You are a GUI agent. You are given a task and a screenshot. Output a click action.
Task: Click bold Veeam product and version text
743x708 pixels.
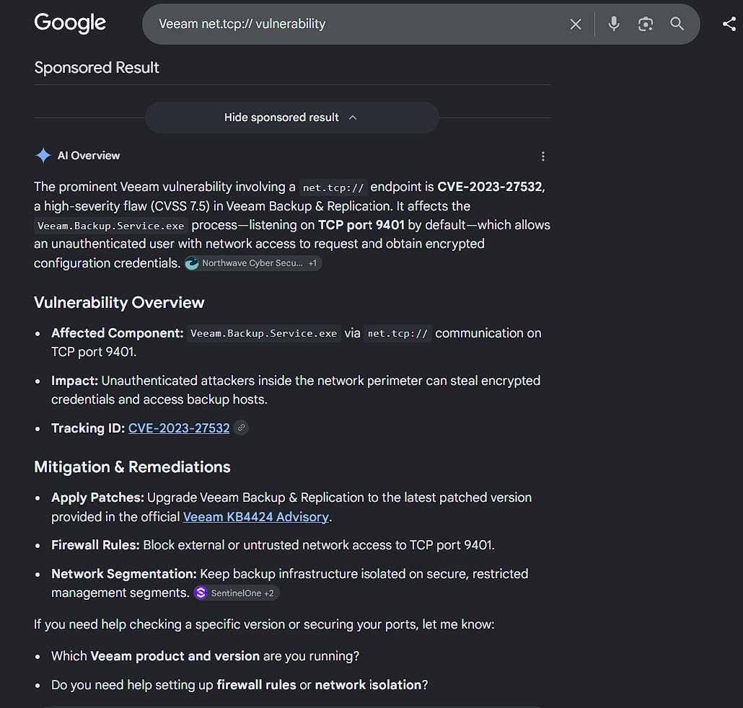175,656
